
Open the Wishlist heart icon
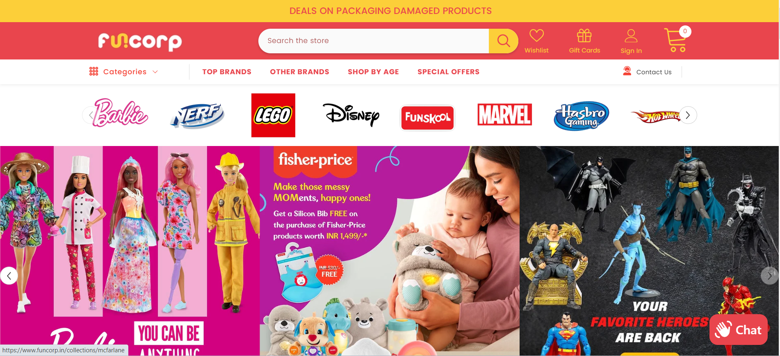(536, 36)
